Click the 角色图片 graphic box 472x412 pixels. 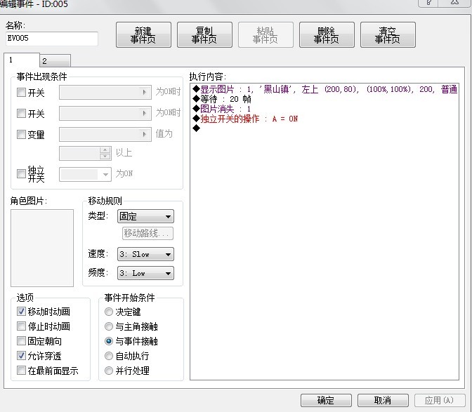(42, 248)
